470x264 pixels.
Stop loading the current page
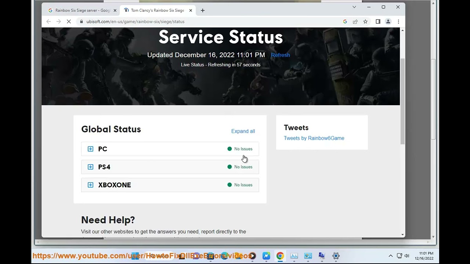click(x=69, y=22)
